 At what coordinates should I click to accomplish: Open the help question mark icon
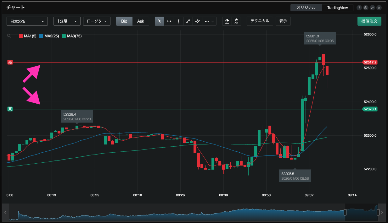coord(359,8)
